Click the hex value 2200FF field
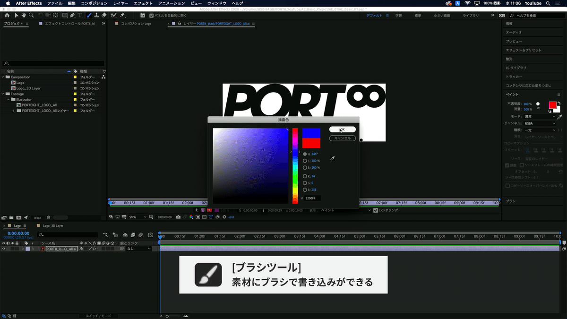Screen dimensions: 567x319 (312, 198)
